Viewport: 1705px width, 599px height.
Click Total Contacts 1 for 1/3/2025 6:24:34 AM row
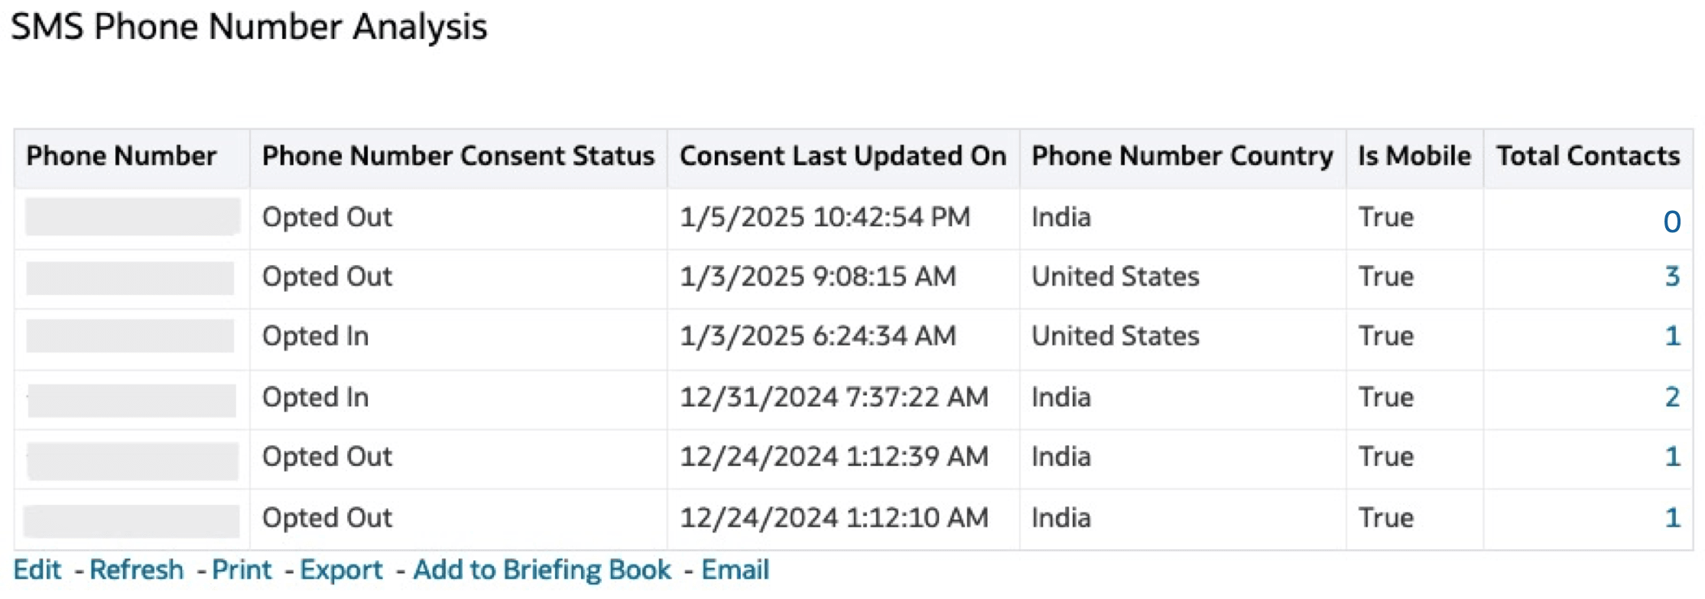point(1672,335)
